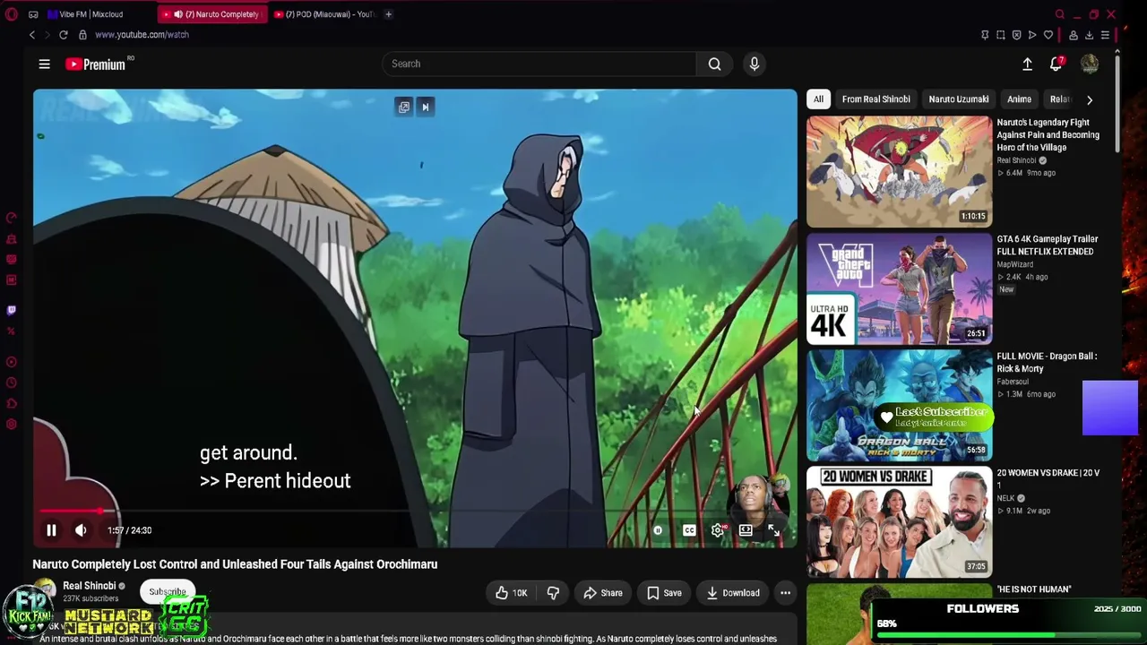Image resolution: width=1147 pixels, height=645 pixels.
Task: Open Naruto's Legendary Fight thumbnail
Action: 900,171
